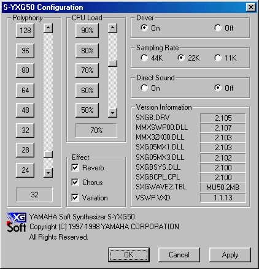Viewport: 259px width, 269px height.
Task: Click the CPU Load scrollbar up arrow
Action: pos(112,28)
